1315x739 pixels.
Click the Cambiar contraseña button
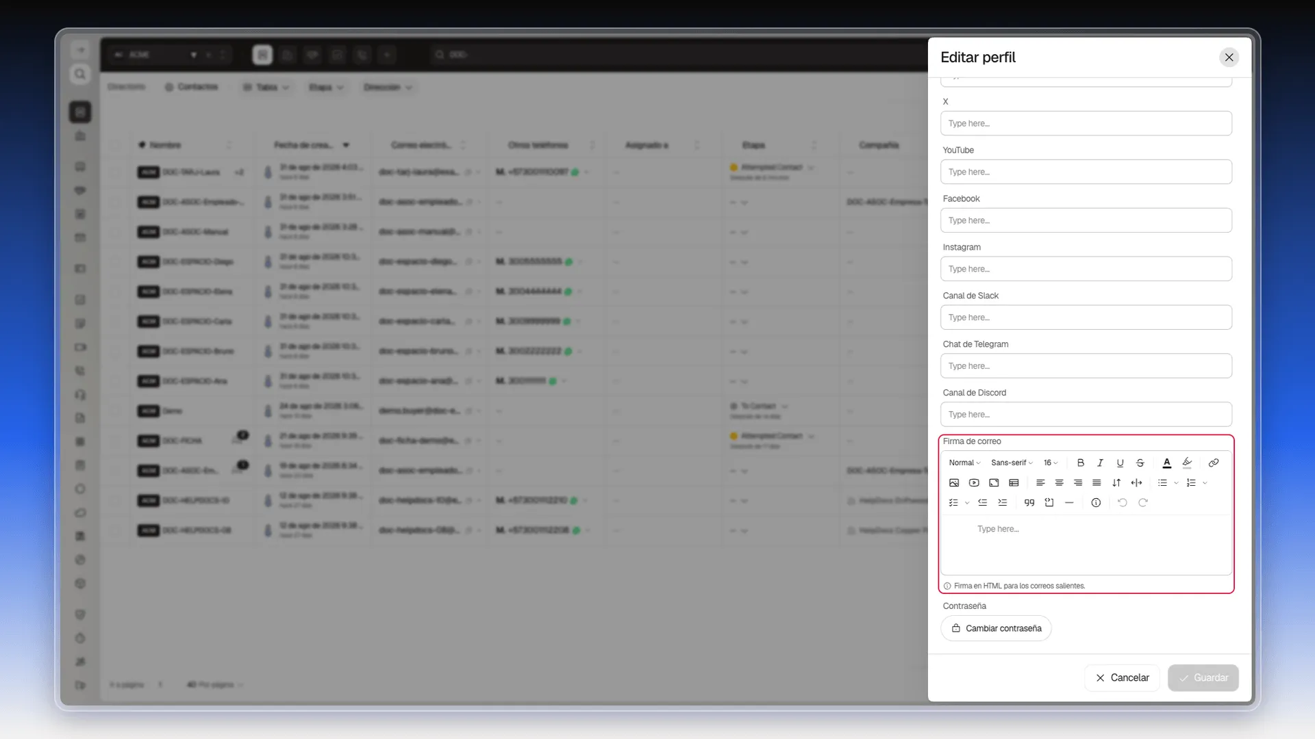tap(996, 628)
